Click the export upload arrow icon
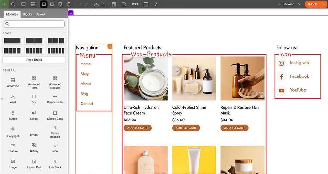Image resolution: width=328 pixels, height=174 pixels. pyautogui.click(x=104, y=4)
